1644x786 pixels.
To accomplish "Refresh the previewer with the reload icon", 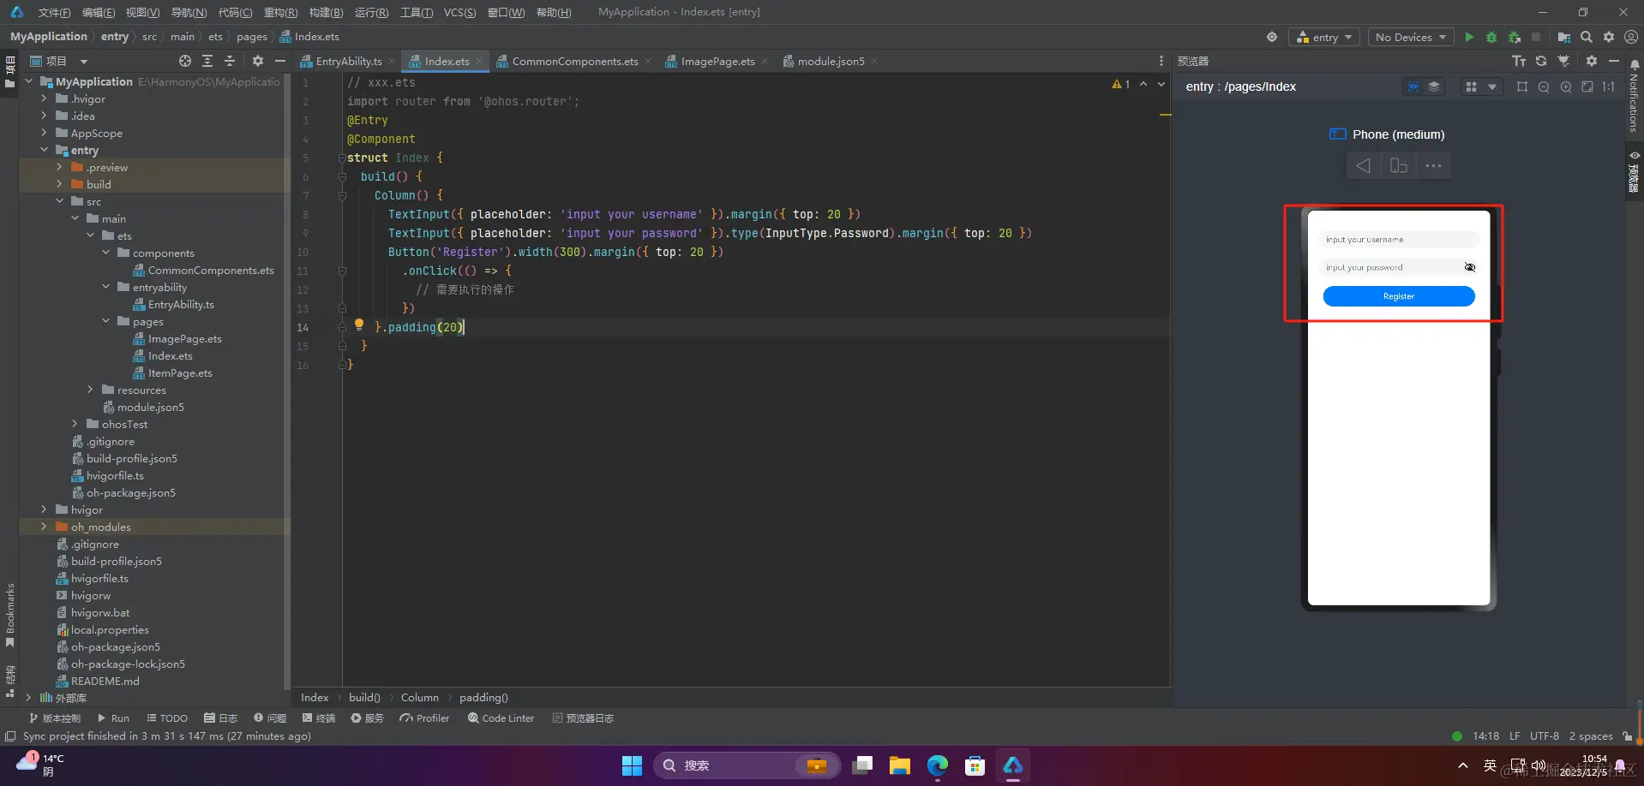I will (x=1541, y=61).
